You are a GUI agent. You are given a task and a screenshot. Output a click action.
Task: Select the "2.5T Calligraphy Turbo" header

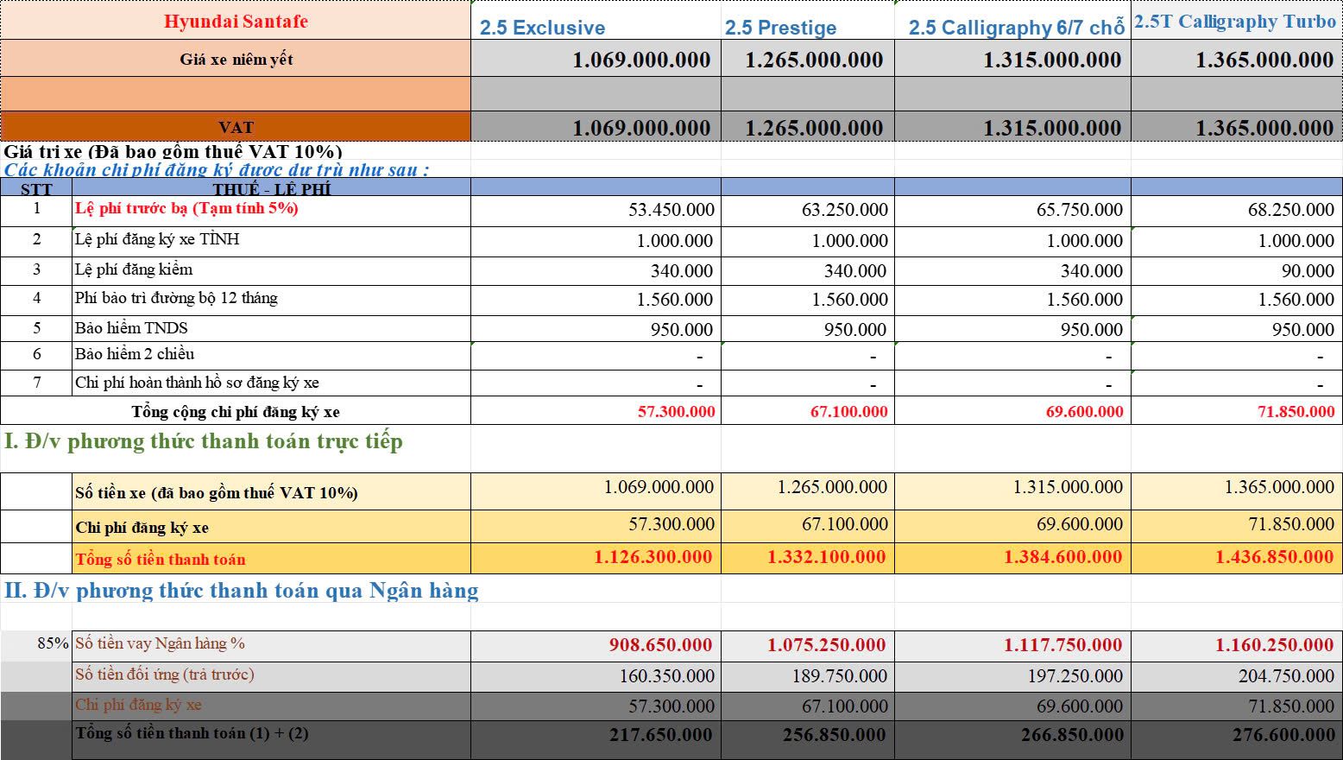(1235, 22)
